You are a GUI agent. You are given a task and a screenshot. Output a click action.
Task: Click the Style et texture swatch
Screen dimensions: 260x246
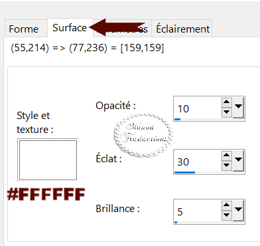(x=48, y=160)
